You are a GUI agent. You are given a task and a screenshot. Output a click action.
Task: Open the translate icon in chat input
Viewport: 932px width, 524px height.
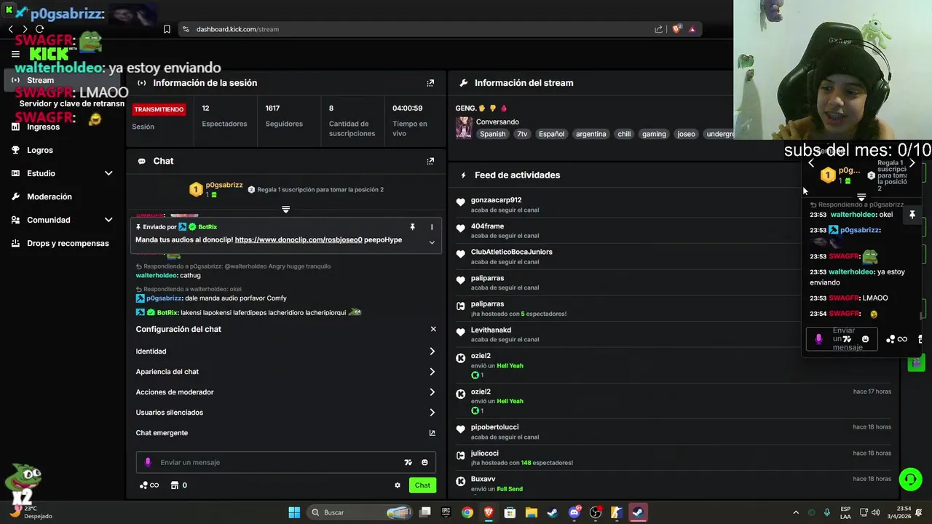click(x=408, y=462)
